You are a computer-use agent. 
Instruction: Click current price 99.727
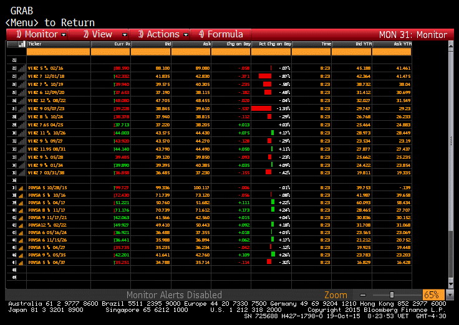click(122, 188)
